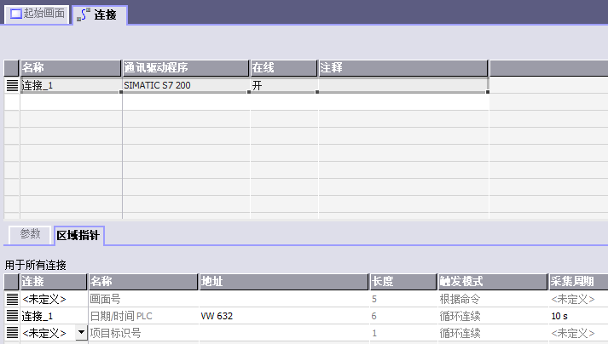Select the SIMATIC S7 200 driver cell

186,85
